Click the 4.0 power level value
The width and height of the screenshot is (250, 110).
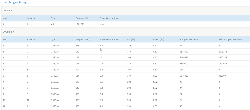[x=101, y=106]
